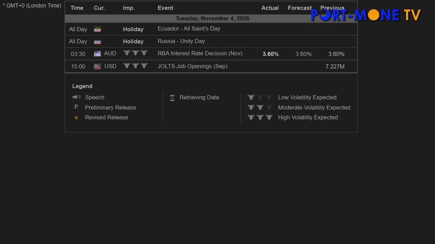This screenshot has height=244, width=435.
Task: Click the Revised Release legend text
Action: (106, 118)
